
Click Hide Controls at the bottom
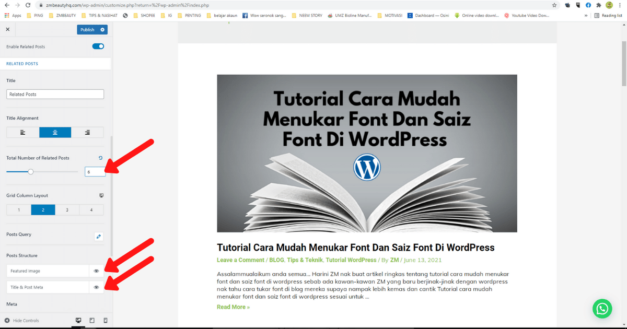click(22, 320)
